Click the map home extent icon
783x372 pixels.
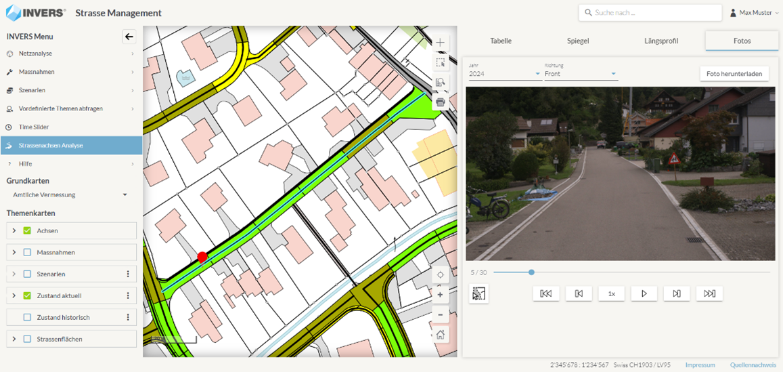440,335
